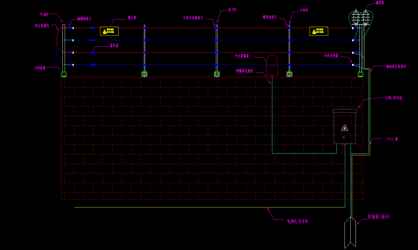The image size is (418, 250).
Task: Select the green base under the terminal pole
Action: click(x=64, y=74)
